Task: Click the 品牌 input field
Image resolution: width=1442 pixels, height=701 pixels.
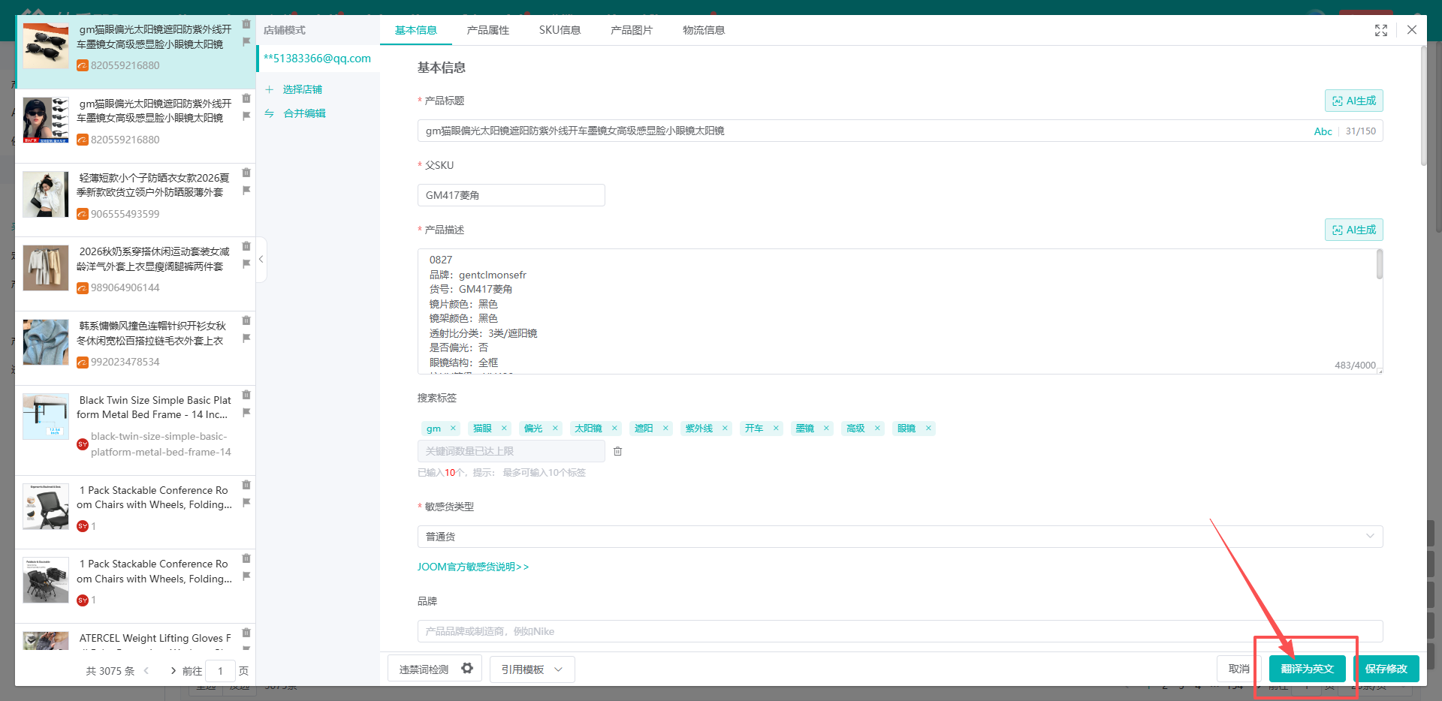Action: click(x=900, y=631)
